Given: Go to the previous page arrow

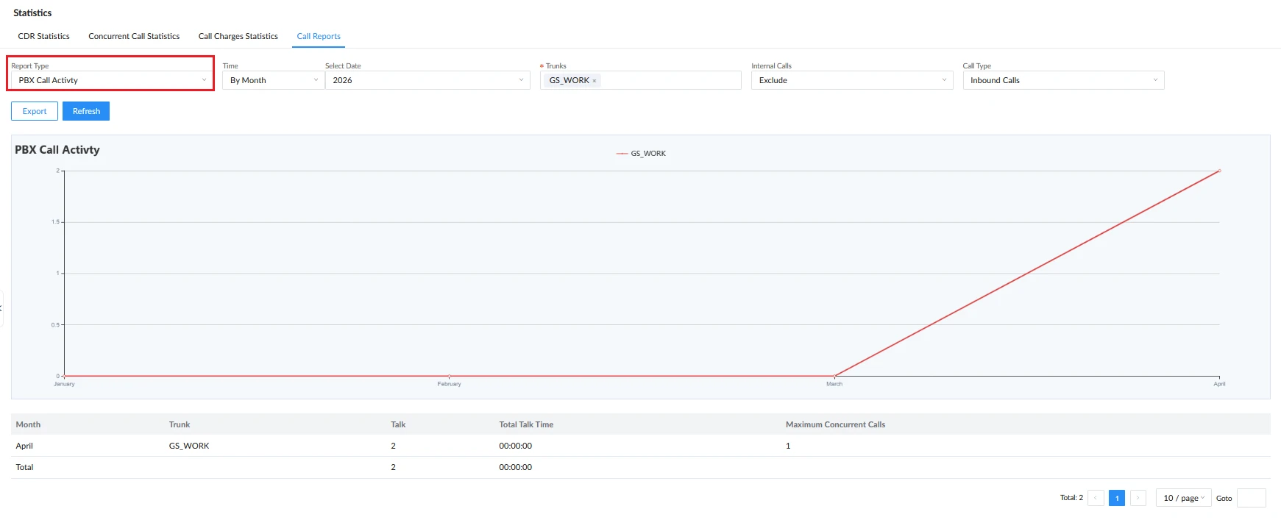Looking at the screenshot, I should (x=1096, y=498).
